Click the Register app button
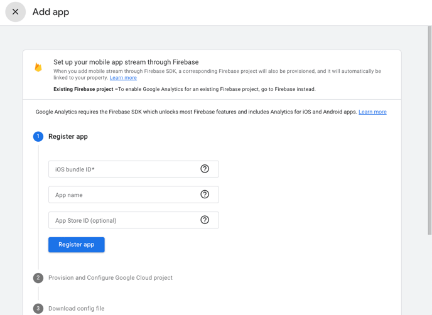 (77, 245)
